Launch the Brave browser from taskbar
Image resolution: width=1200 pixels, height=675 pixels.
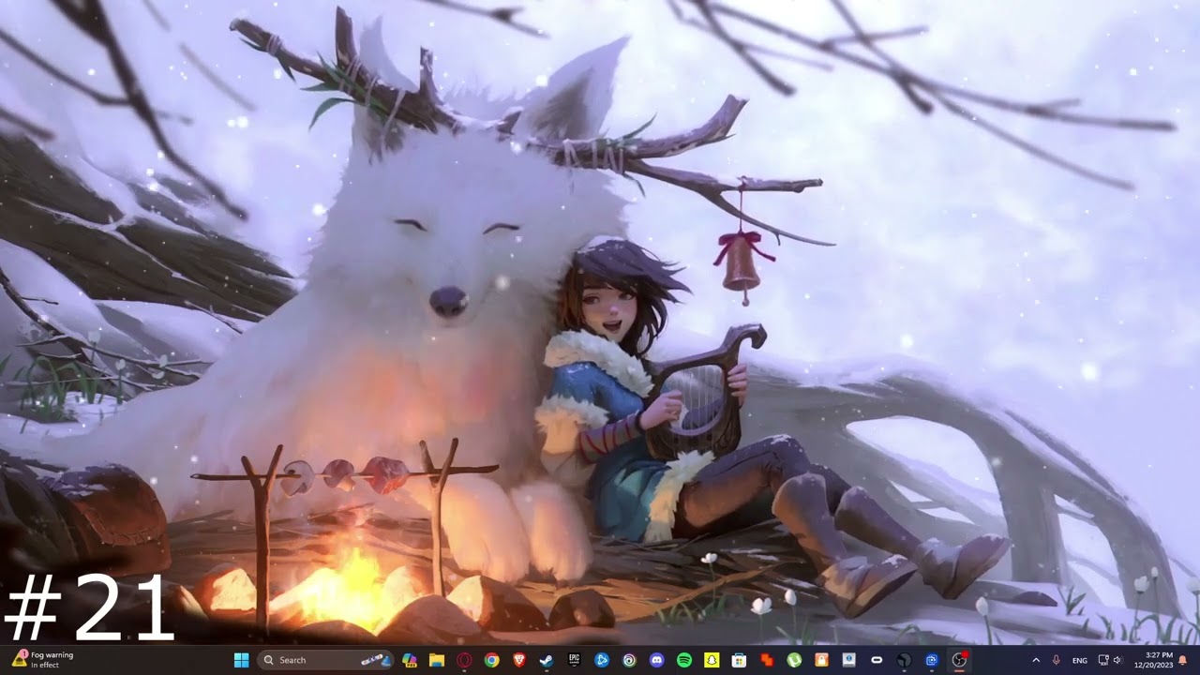point(518,660)
